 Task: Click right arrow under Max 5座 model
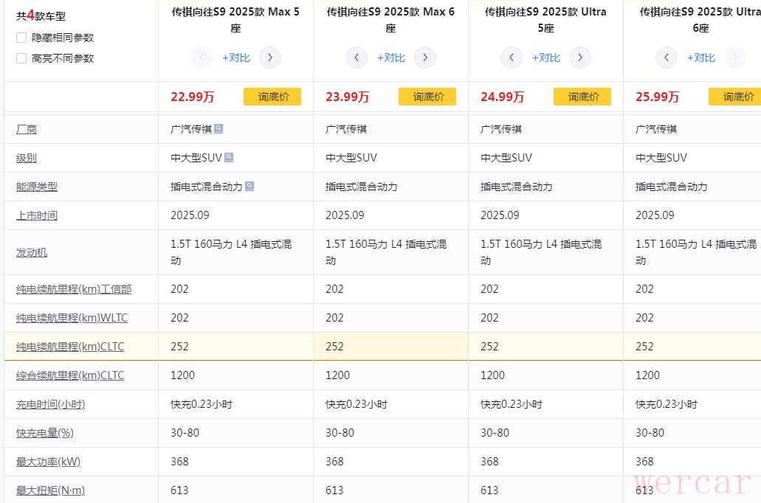click(x=270, y=58)
